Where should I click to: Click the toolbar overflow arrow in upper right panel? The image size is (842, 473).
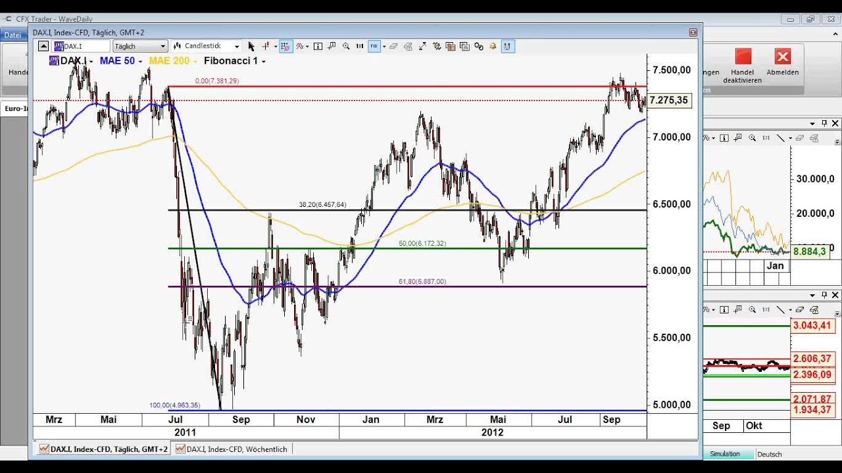pyautogui.click(x=837, y=141)
